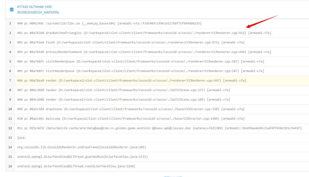Click GLSurfaceView$GLThread.run java frame
309x177 pixels.
[75, 166]
